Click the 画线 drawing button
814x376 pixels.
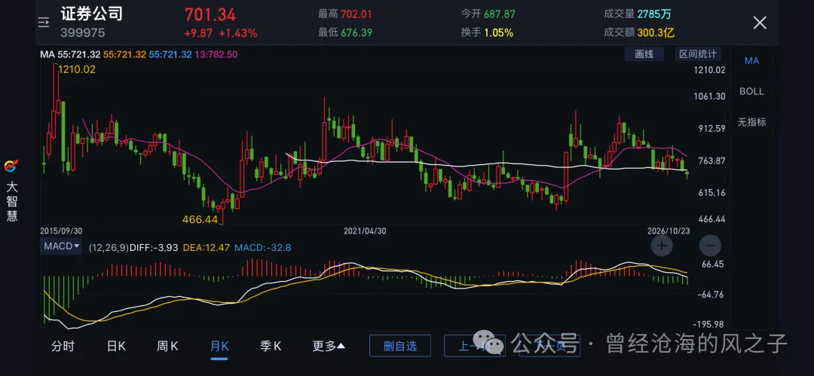click(x=644, y=54)
